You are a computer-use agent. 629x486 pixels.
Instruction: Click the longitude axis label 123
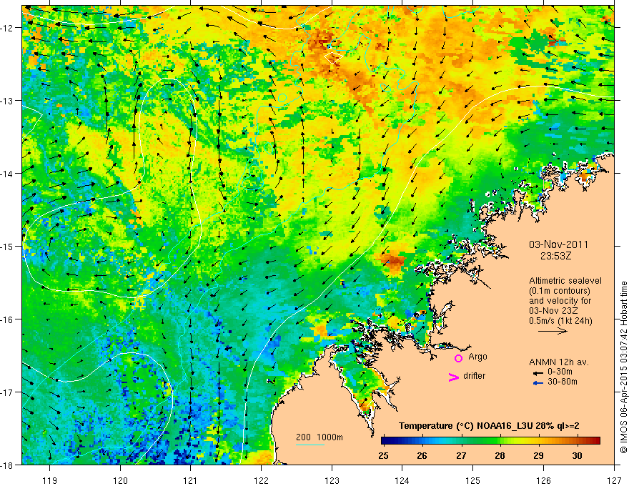[332, 480]
